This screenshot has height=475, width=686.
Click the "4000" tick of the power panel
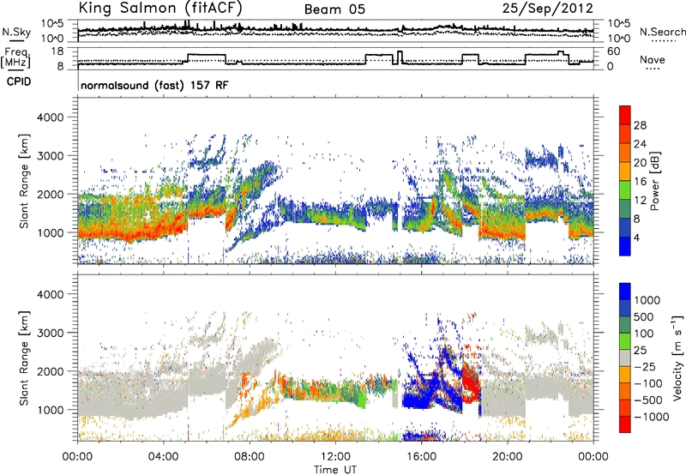coord(50,117)
